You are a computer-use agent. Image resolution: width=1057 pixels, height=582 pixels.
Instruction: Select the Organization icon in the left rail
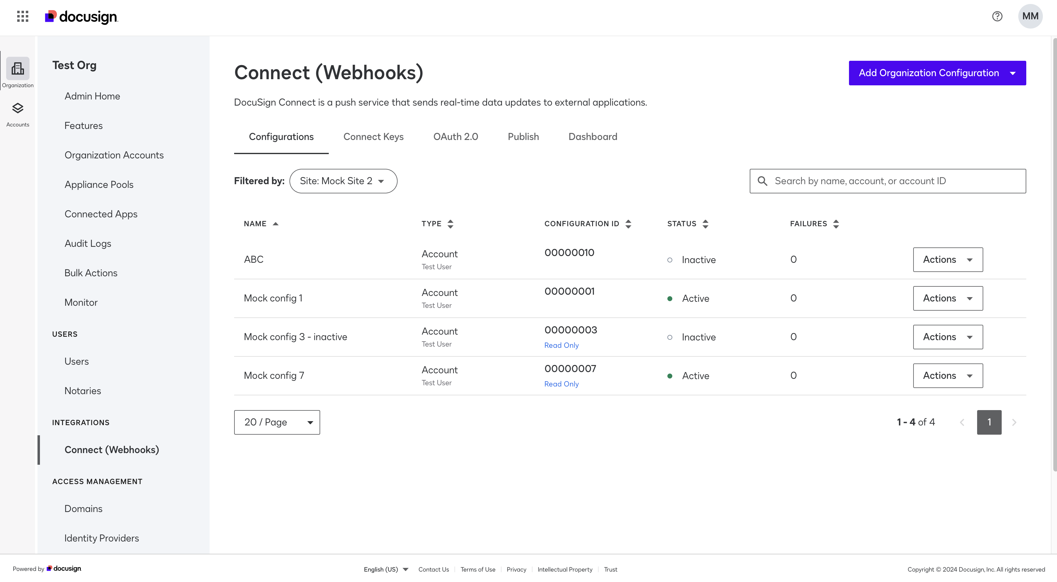18,68
